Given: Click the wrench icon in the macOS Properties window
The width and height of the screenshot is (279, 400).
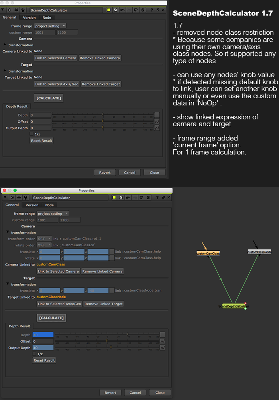Looking at the screenshot, I should click(x=26, y=198).
